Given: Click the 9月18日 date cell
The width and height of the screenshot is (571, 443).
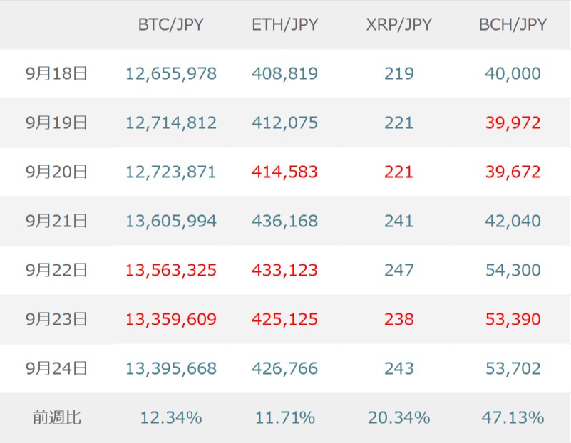Looking at the screenshot, I should pos(56,73).
